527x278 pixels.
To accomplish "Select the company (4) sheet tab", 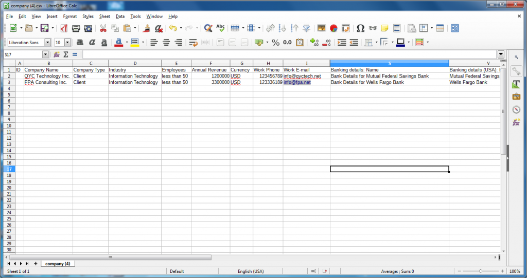I will 58,264.
